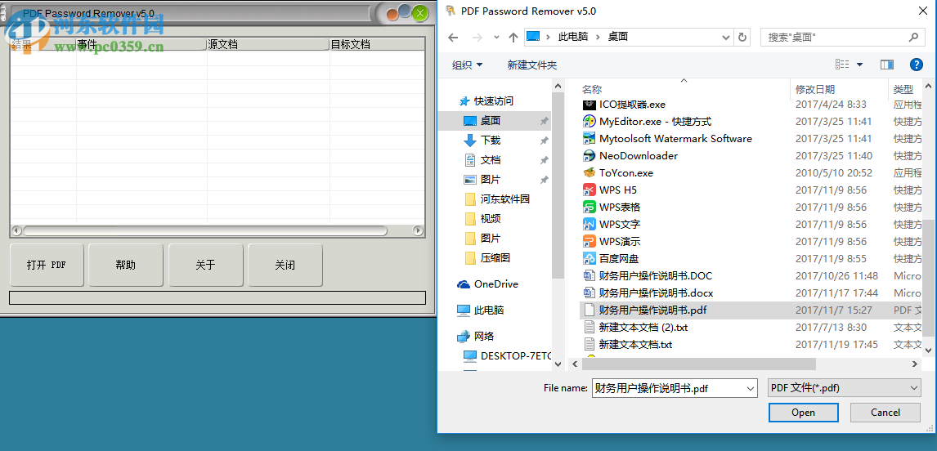
Task: Select OneDrive in navigation pane
Action: pyautogui.click(x=496, y=284)
